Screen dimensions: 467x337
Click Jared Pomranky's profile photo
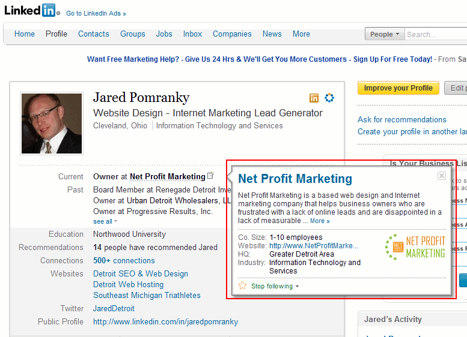[x=52, y=124]
